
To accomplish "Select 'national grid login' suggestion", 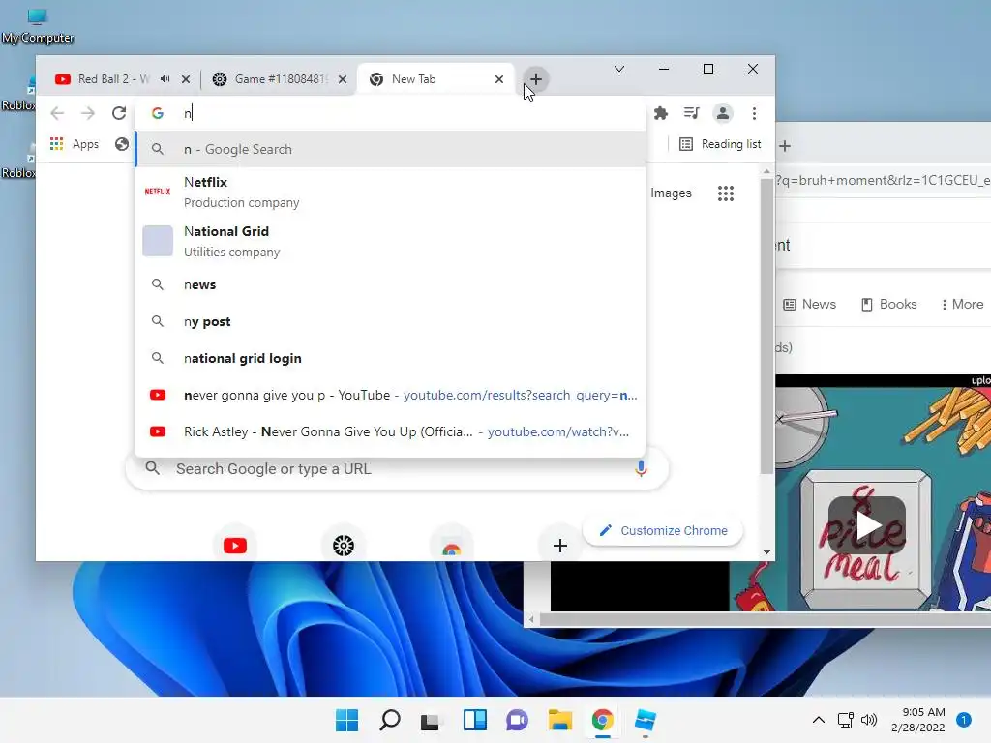I will point(391,358).
